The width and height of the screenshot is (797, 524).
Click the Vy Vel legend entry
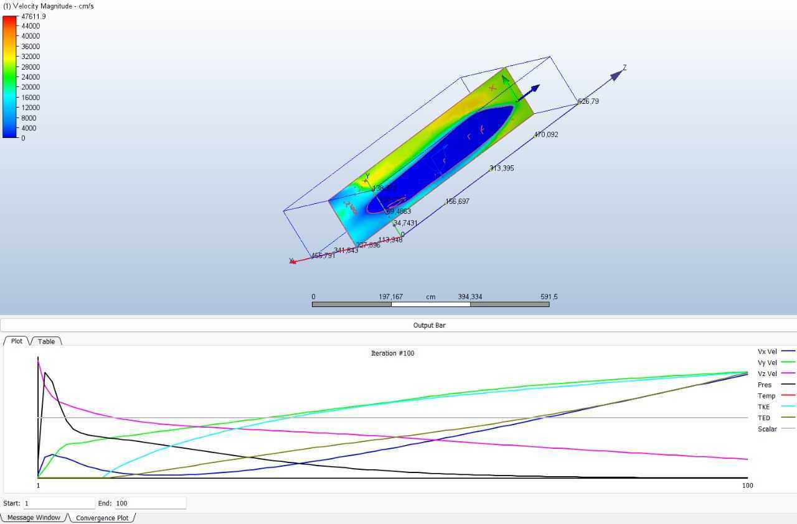[x=776, y=362]
